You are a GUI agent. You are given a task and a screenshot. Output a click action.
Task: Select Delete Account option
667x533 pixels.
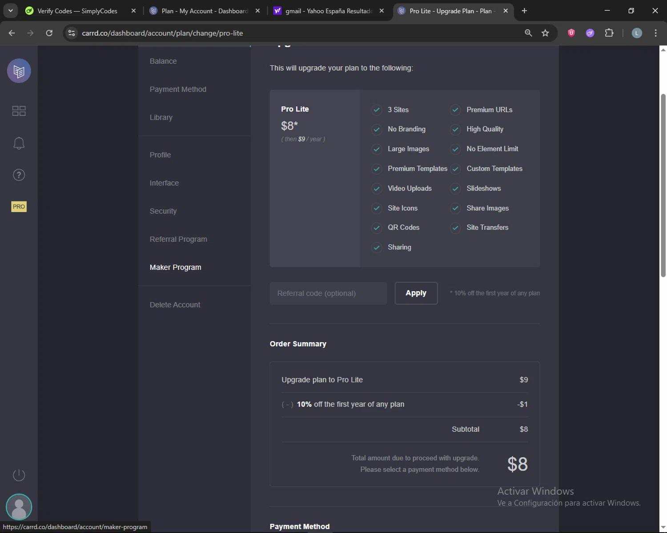pos(175,305)
